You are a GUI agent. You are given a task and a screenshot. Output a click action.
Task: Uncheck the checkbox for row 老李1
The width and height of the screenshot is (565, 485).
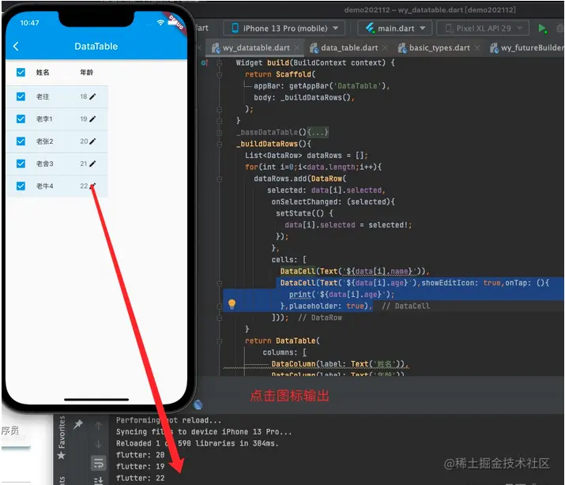tap(21, 118)
